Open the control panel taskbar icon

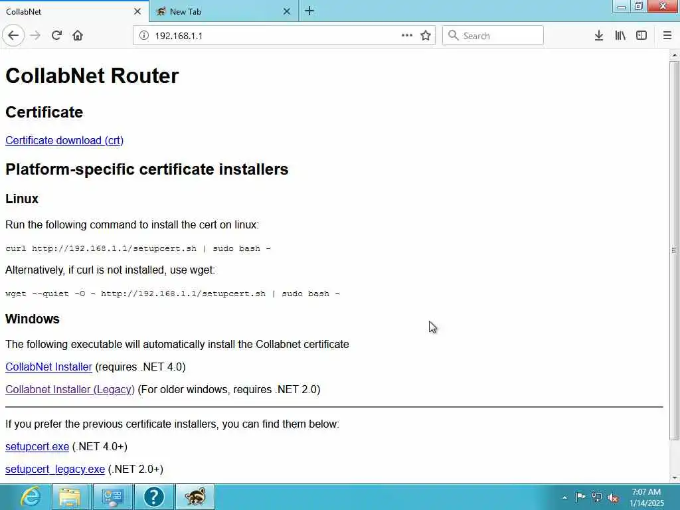pos(112,497)
